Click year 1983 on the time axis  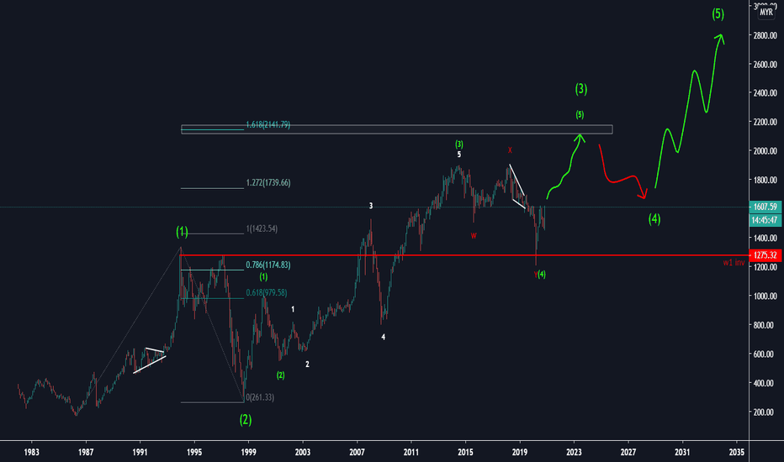click(31, 452)
